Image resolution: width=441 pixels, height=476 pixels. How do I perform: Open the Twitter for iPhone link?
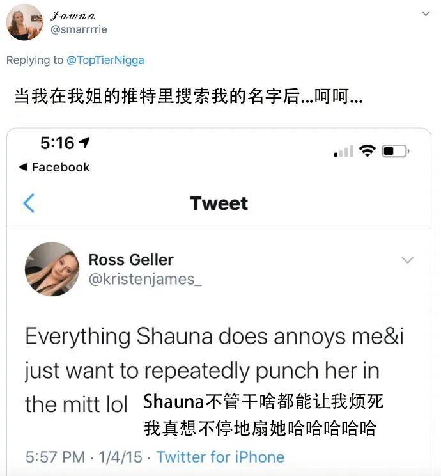(x=220, y=457)
